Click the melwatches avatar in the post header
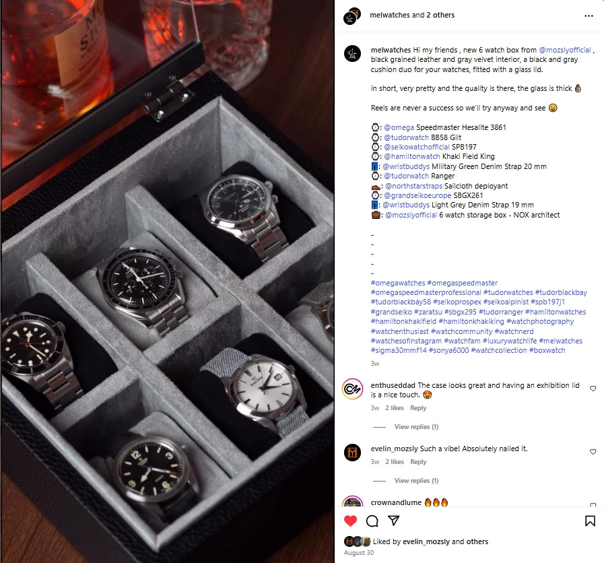 pos(352,15)
